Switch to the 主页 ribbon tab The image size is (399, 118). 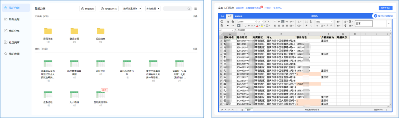[230, 16]
